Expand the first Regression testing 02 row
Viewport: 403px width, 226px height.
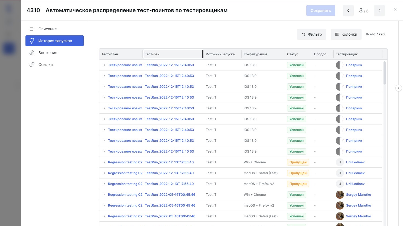[x=104, y=162]
